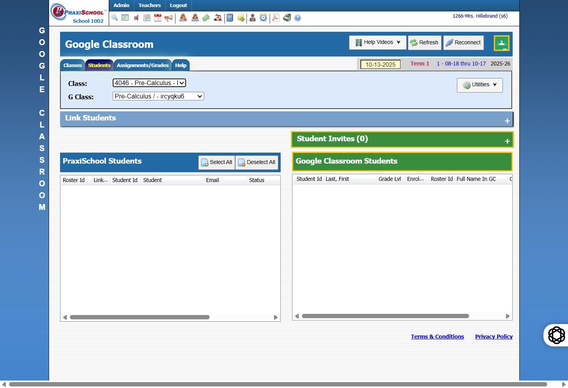Select the Students tab
Image resolution: width=568 pixels, height=388 pixels.
tap(99, 65)
